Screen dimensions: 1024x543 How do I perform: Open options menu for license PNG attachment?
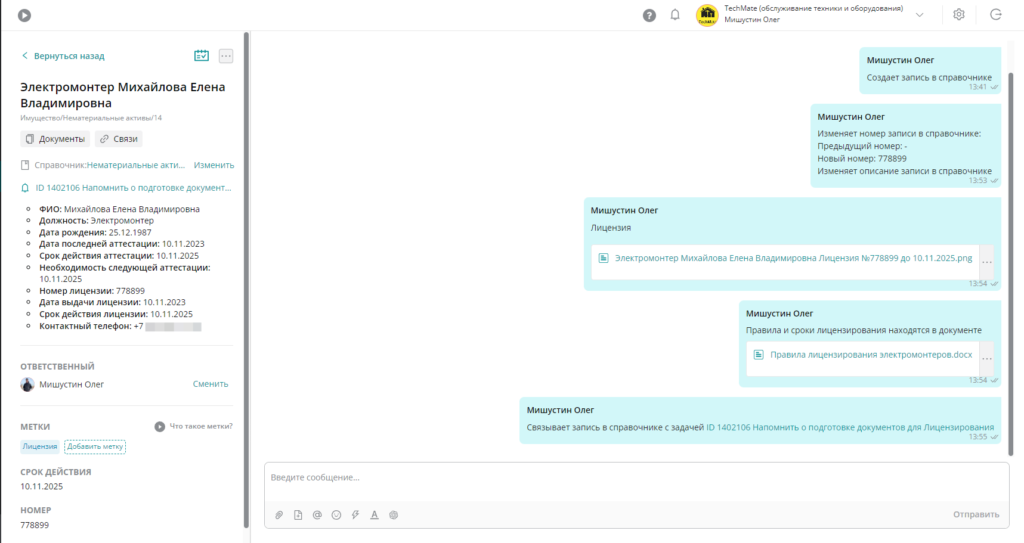987,262
